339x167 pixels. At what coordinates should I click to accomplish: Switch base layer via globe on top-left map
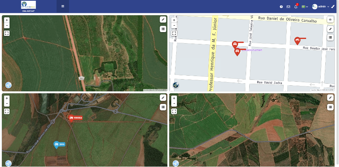click(x=8, y=85)
